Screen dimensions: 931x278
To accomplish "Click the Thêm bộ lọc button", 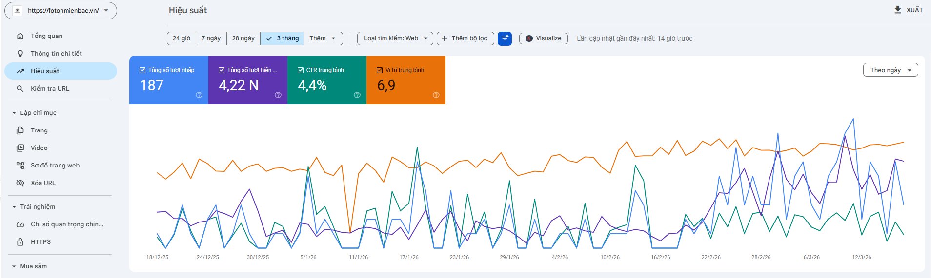I will tap(465, 38).
